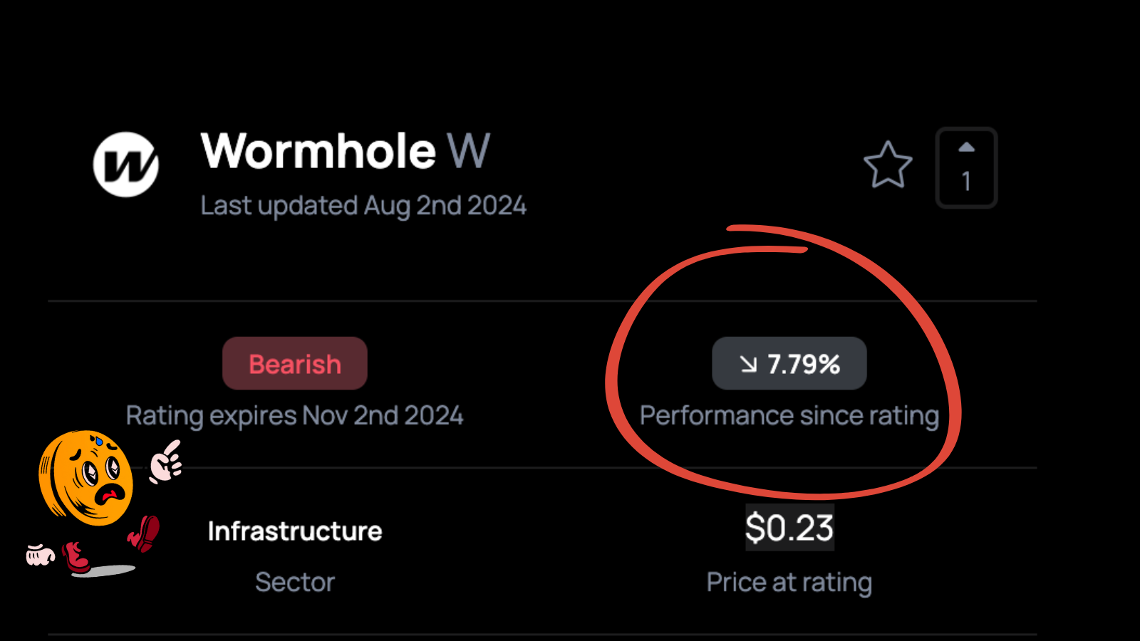The image size is (1140, 641).
Task: Click the $0.23 price value
Action: [x=789, y=528]
